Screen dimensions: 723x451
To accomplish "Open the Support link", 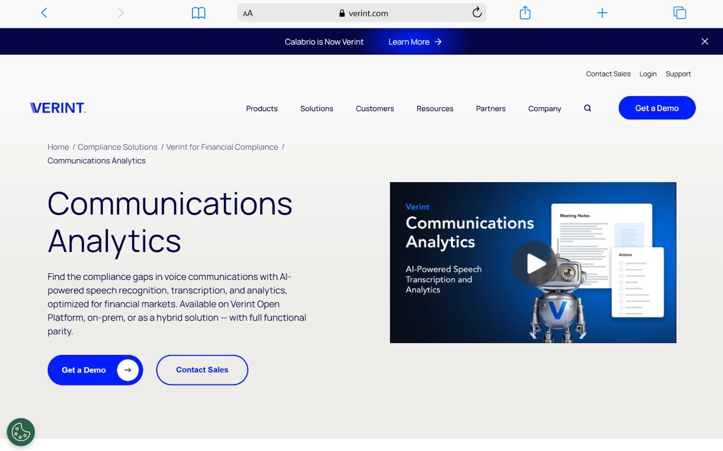I will 678,74.
